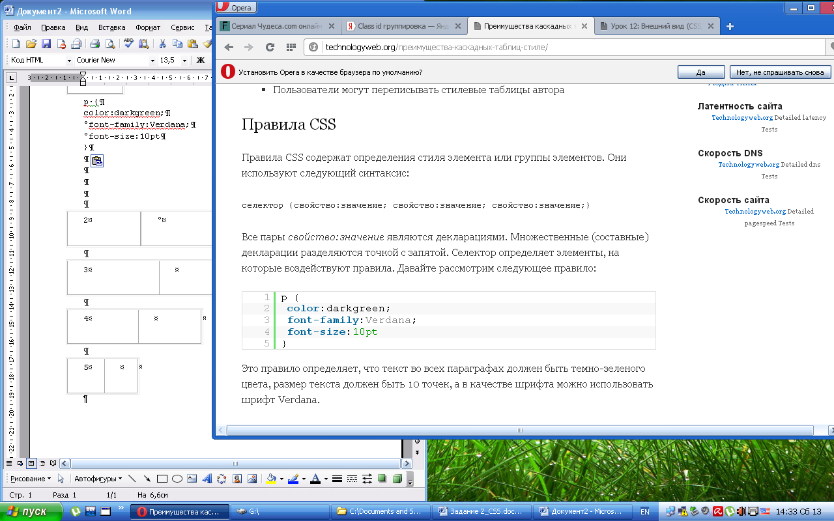Open the Рисование dropdown menu

coord(31,479)
